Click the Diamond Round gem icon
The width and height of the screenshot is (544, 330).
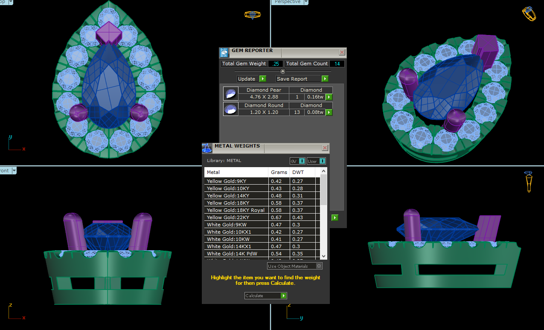[230, 109]
